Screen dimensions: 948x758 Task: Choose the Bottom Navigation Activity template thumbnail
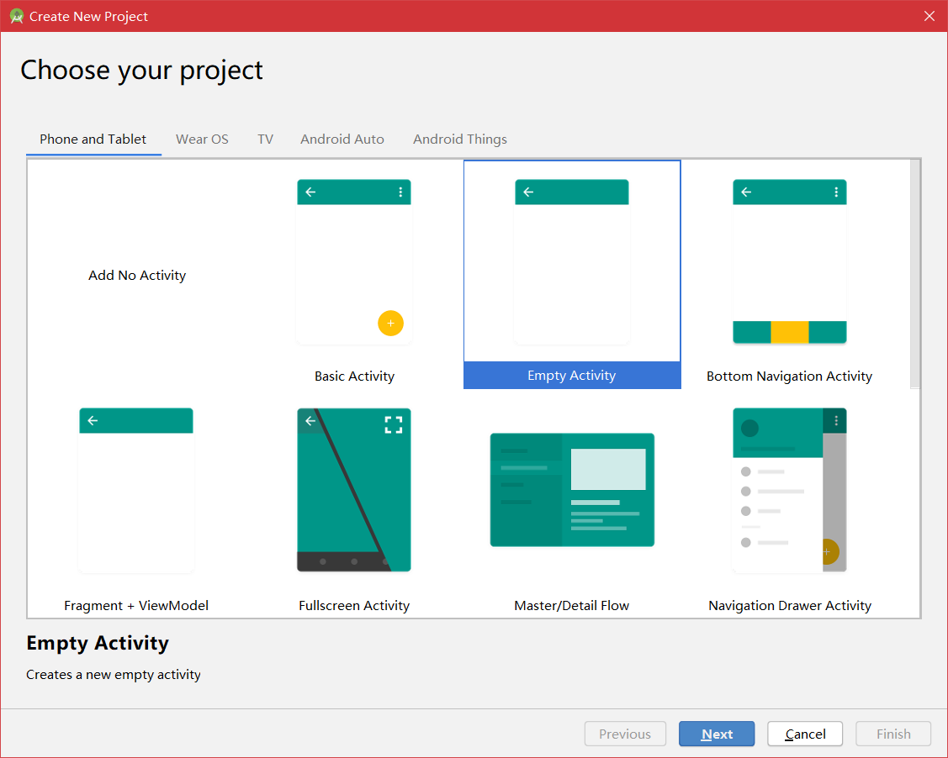(789, 261)
